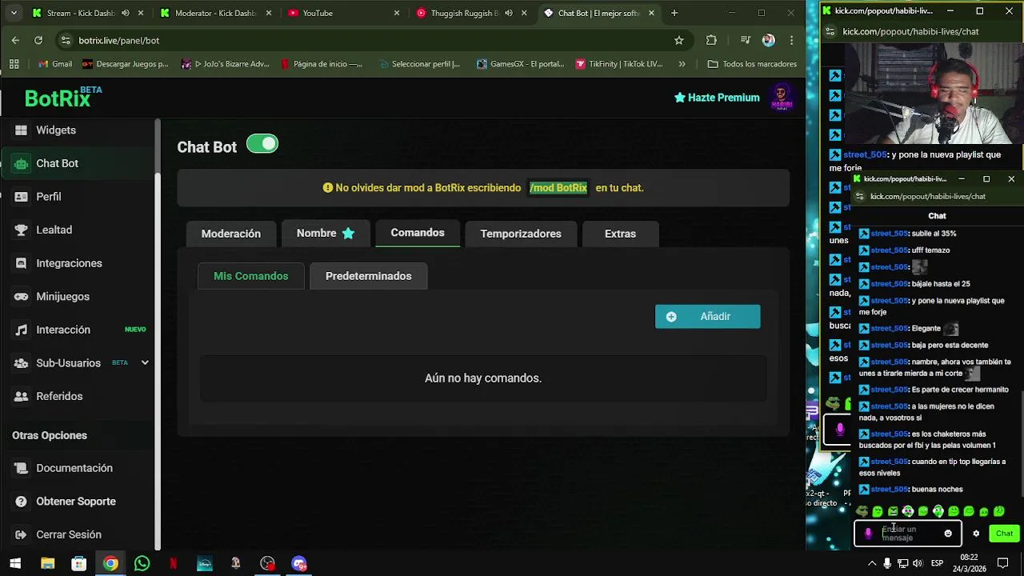This screenshot has height=576, width=1024.
Task: Click the Enviar un mensaje chat input
Action: tap(908, 534)
